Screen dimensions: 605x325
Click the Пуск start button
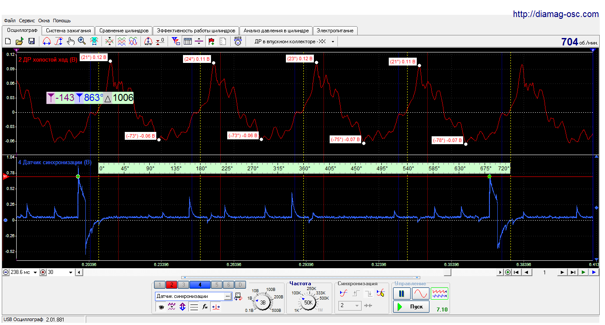411,307
